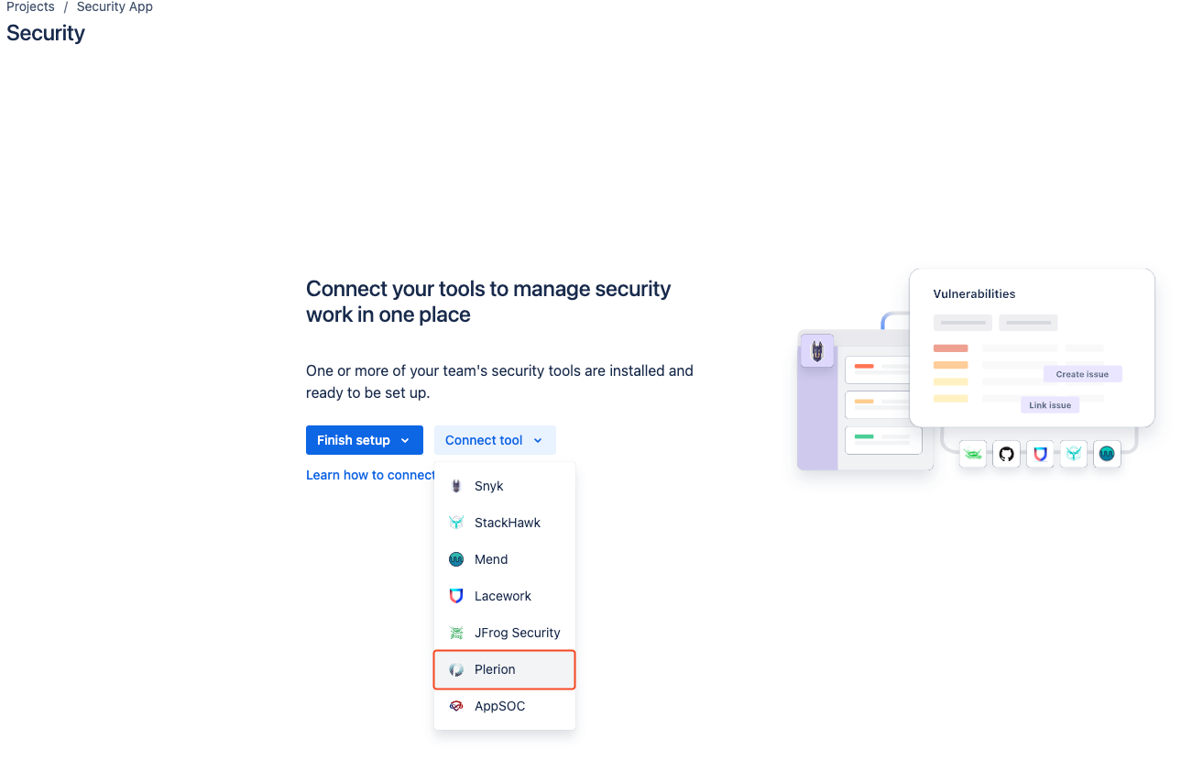Choose Lacework from the menu
This screenshot has width=1192, height=761.
505,596
